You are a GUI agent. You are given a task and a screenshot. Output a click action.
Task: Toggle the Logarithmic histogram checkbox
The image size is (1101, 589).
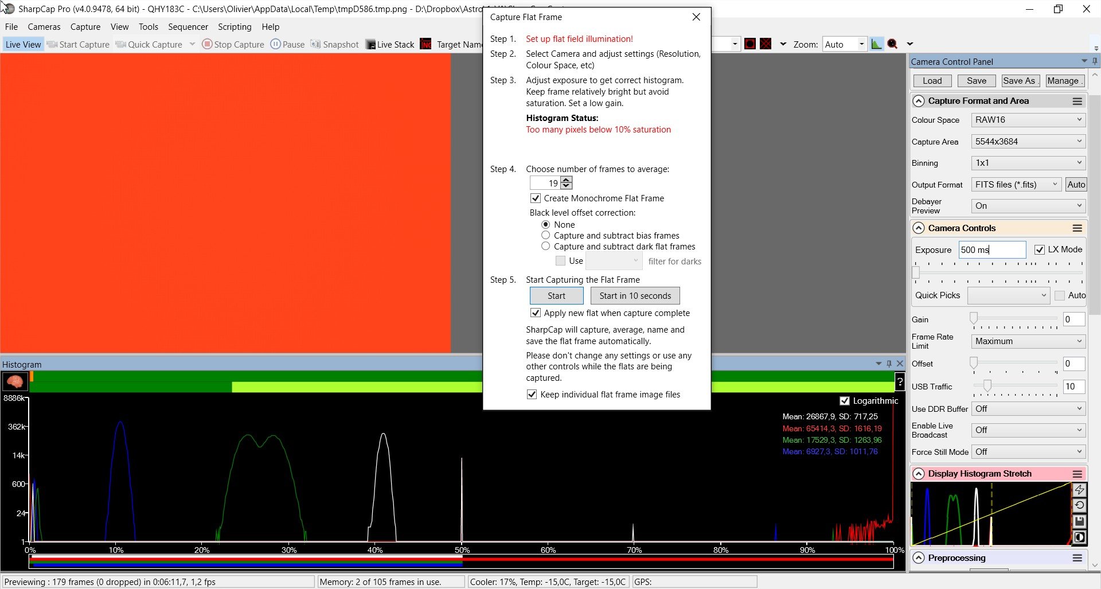point(845,401)
